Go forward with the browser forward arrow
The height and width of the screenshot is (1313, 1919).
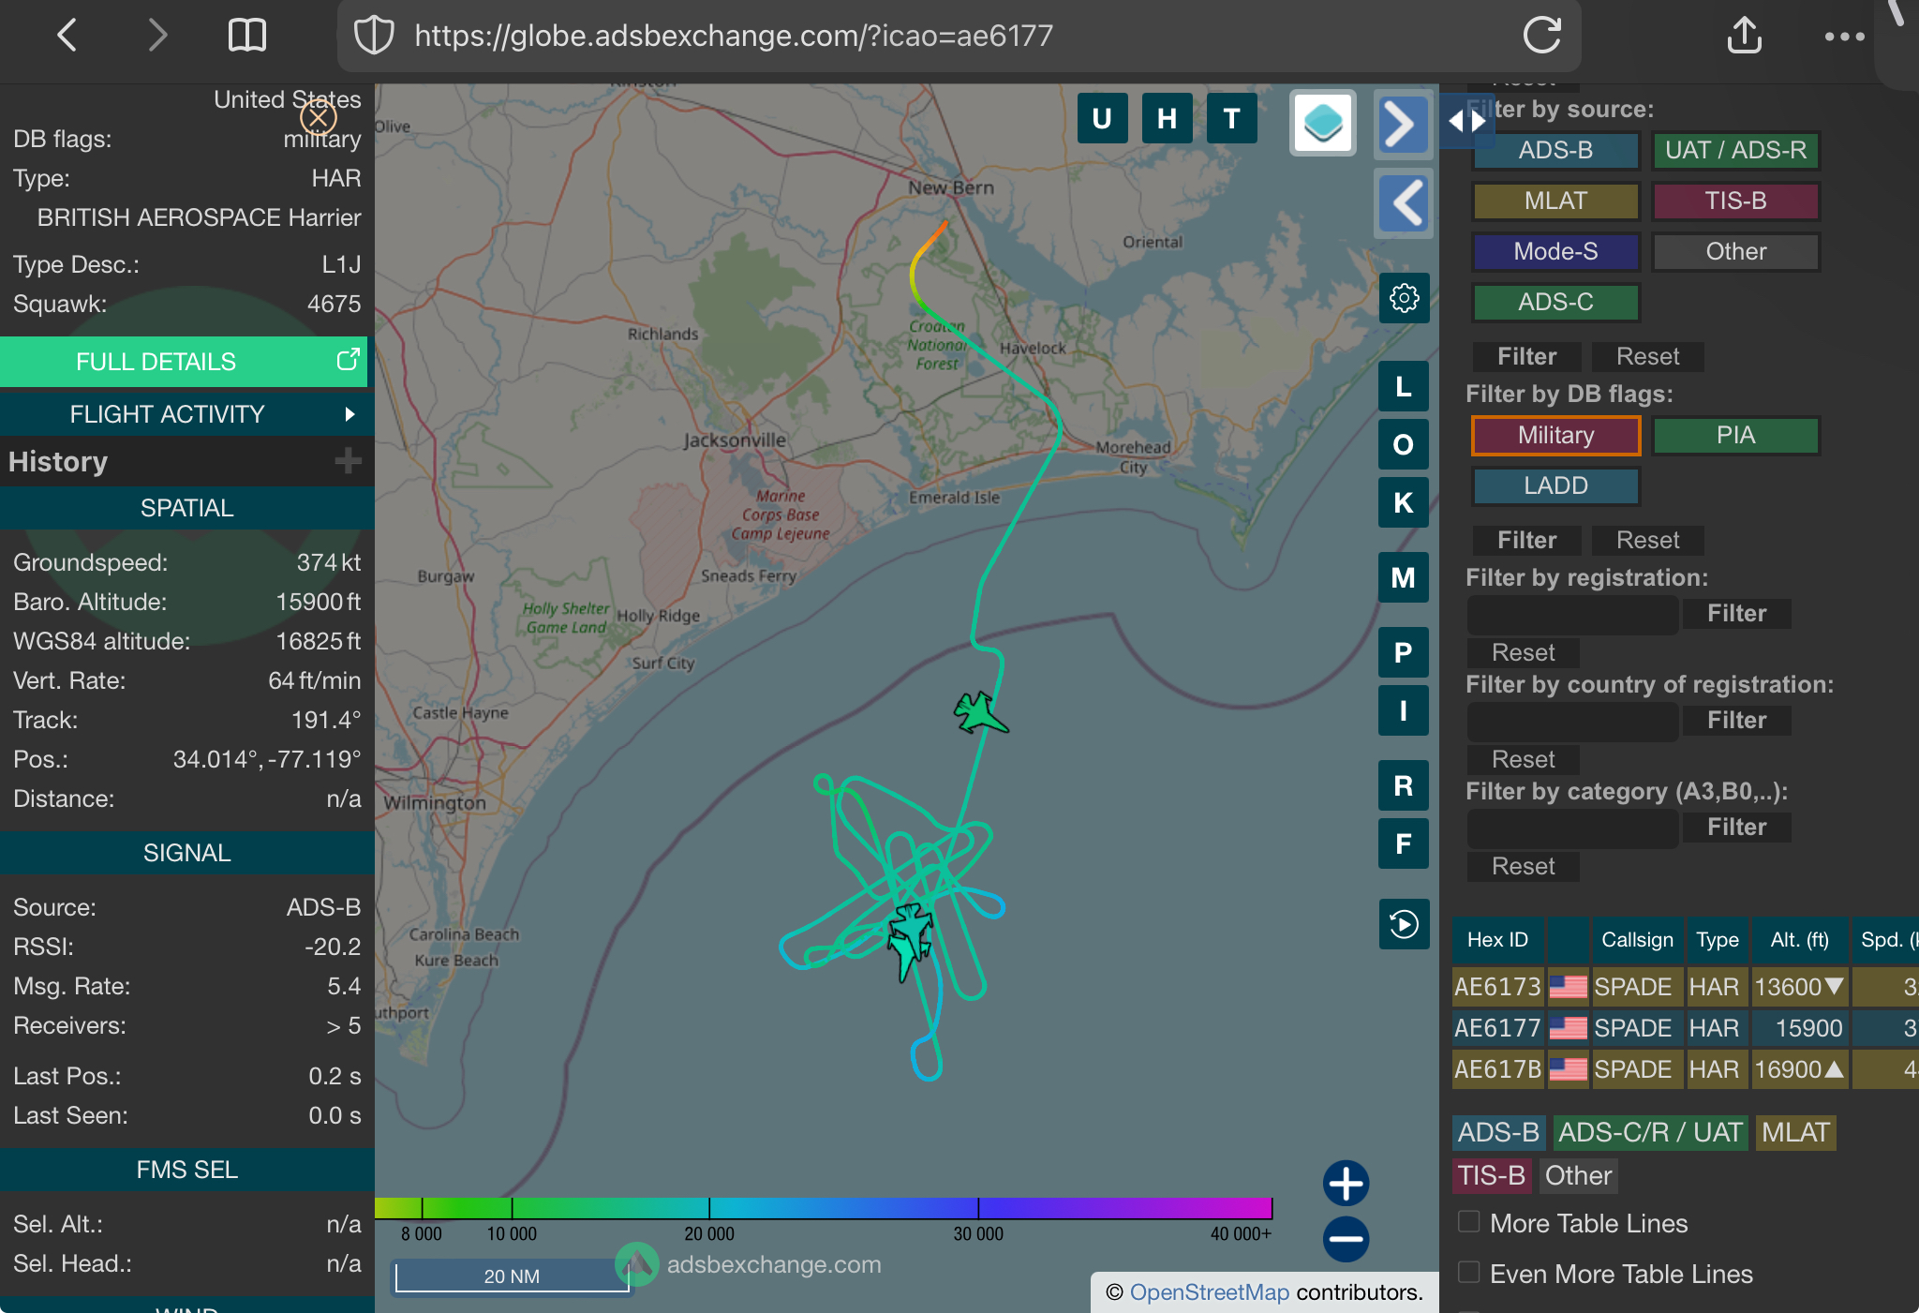[157, 36]
